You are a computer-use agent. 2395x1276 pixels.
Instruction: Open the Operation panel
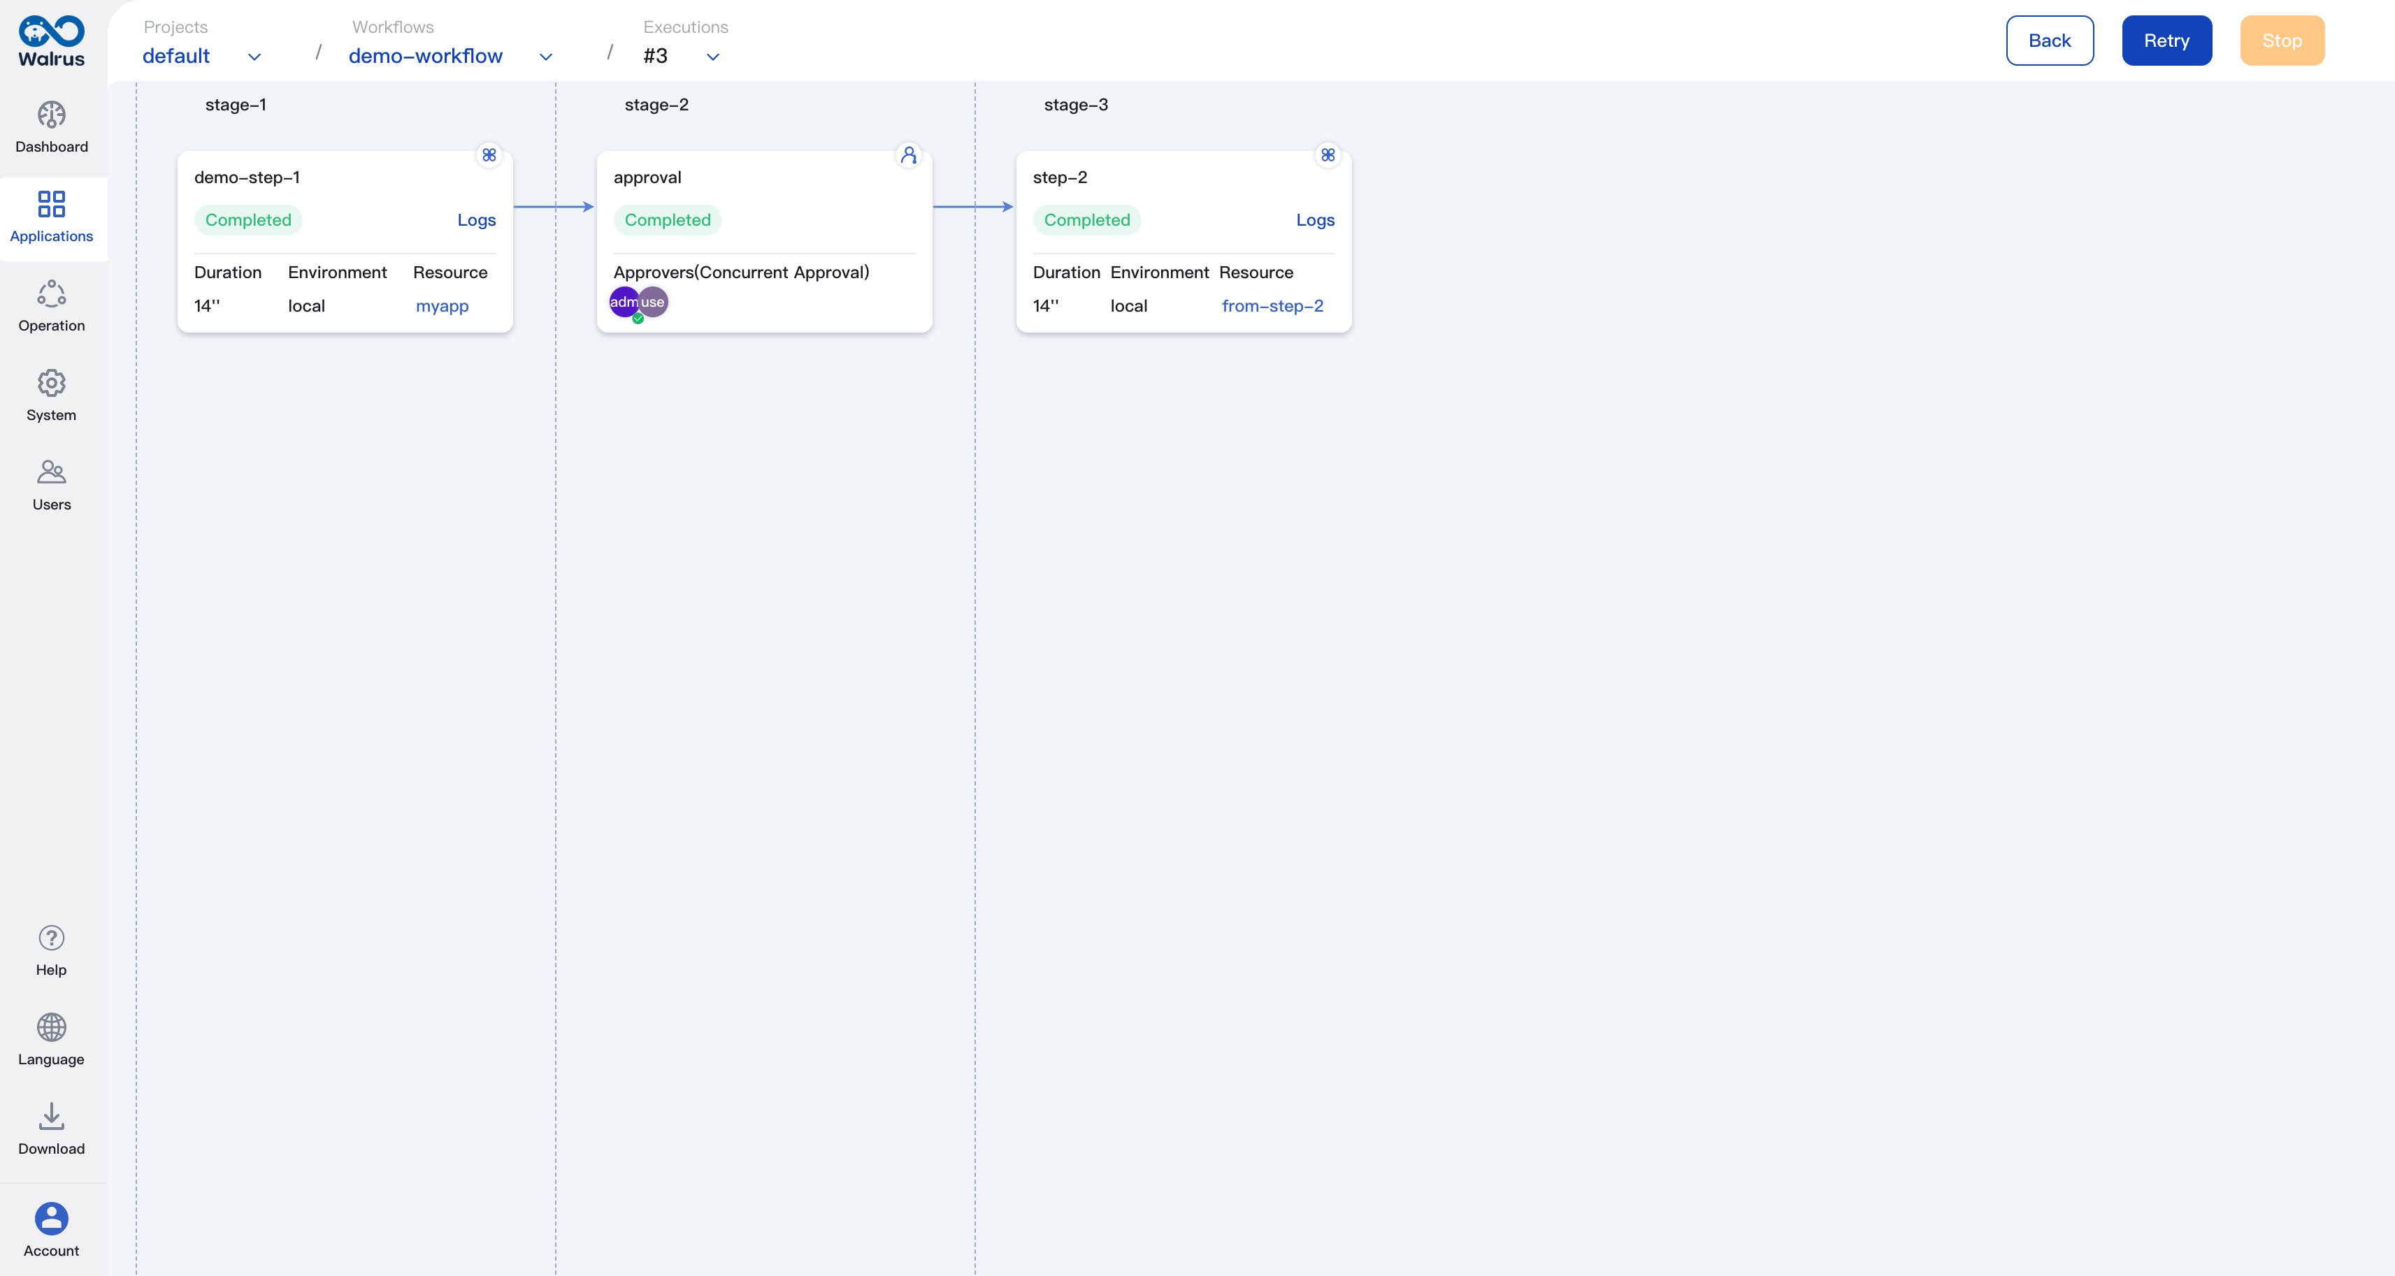tap(51, 304)
